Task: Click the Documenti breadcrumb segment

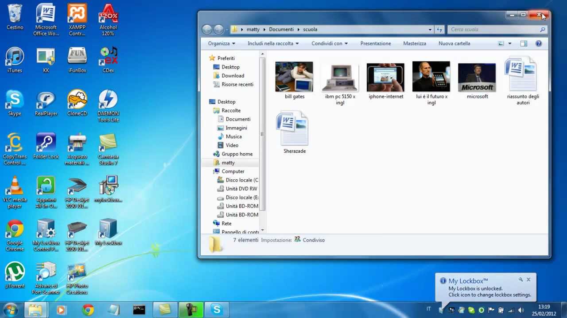Action: tap(281, 30)
